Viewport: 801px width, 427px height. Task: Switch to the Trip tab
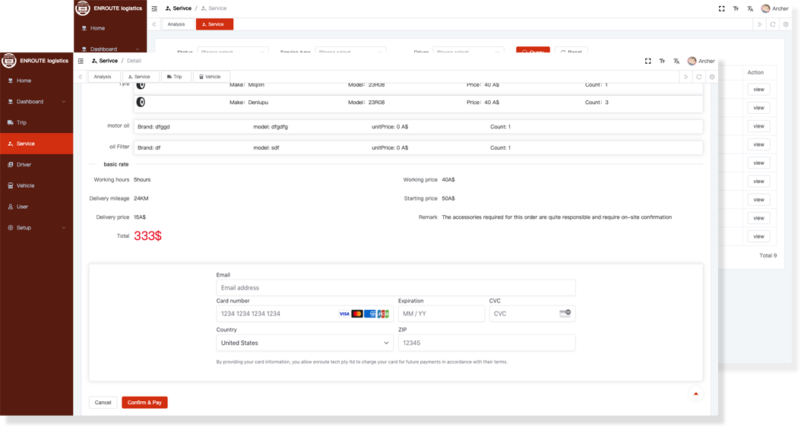click(176, 77)
